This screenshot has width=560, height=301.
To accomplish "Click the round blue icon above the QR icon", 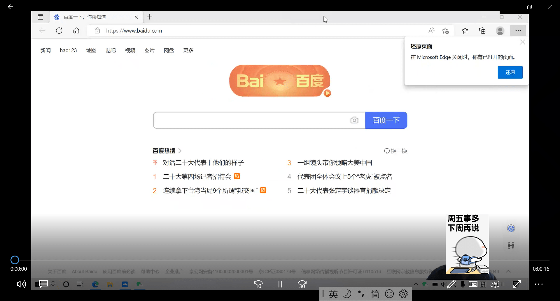I will pyautogui.click(x=511, y=229).
